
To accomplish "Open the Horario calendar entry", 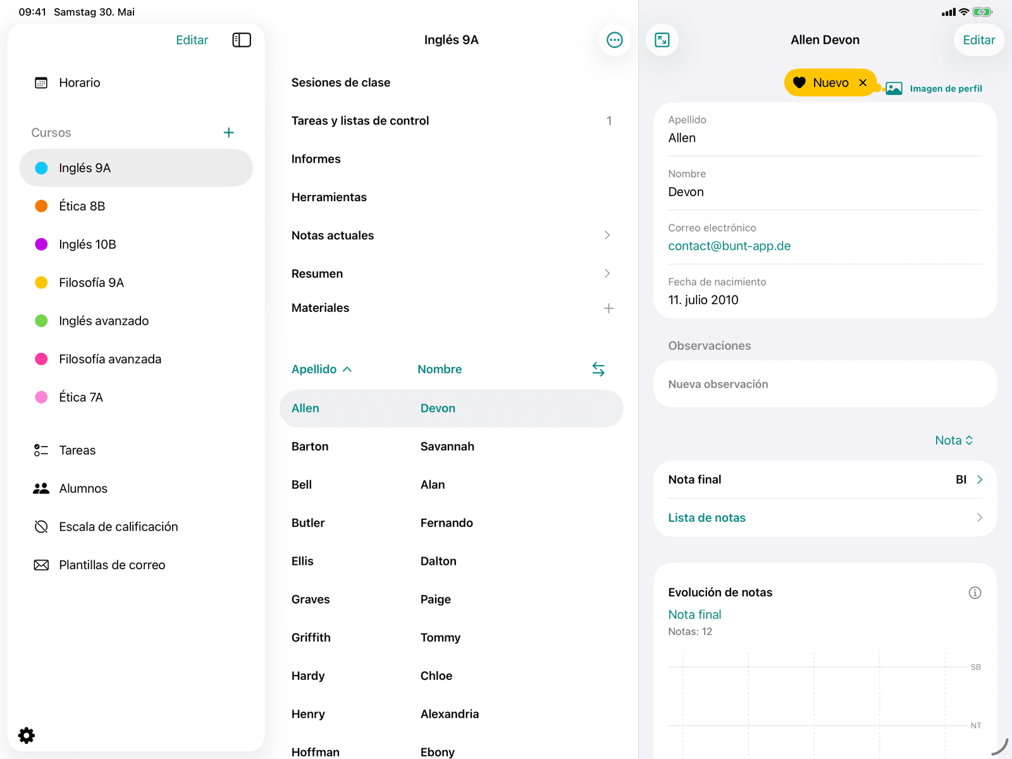I will coord(136,83).
